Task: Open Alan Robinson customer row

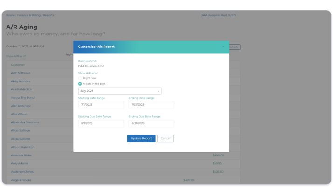Action: [21, 106]
